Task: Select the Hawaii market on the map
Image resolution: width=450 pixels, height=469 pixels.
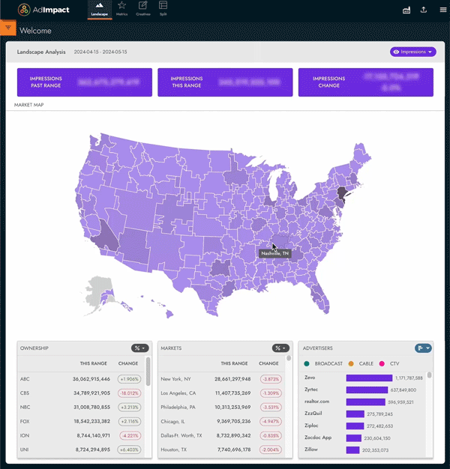Action: (169, 314)
